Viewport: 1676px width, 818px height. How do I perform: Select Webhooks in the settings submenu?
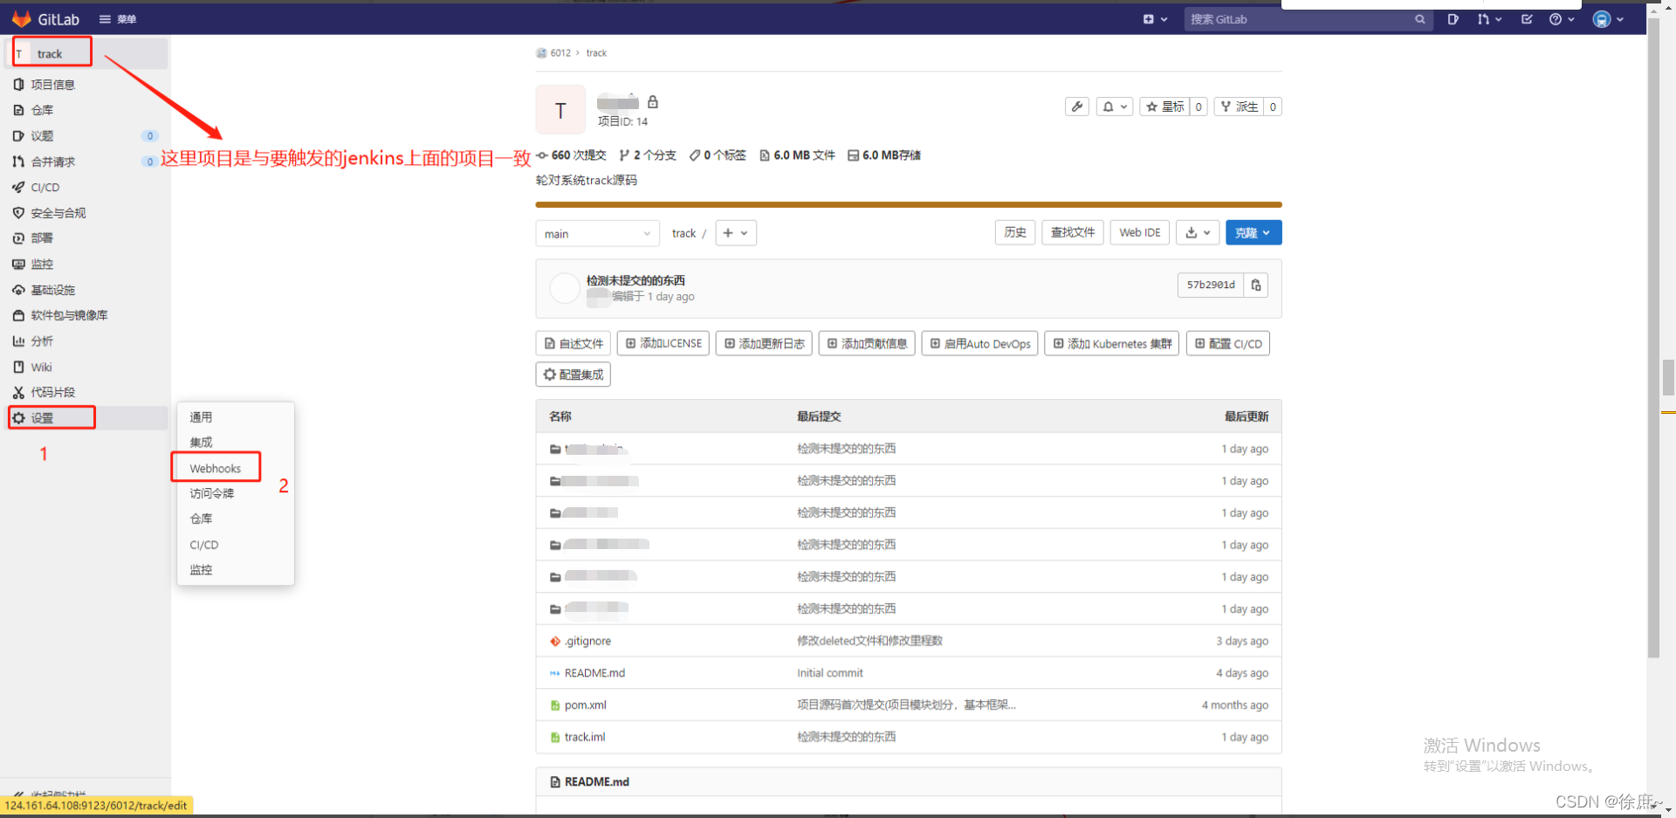215,468
